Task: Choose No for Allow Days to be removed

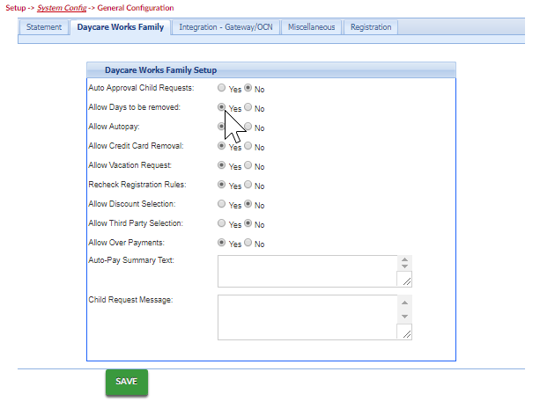Action: coord(248,107)
